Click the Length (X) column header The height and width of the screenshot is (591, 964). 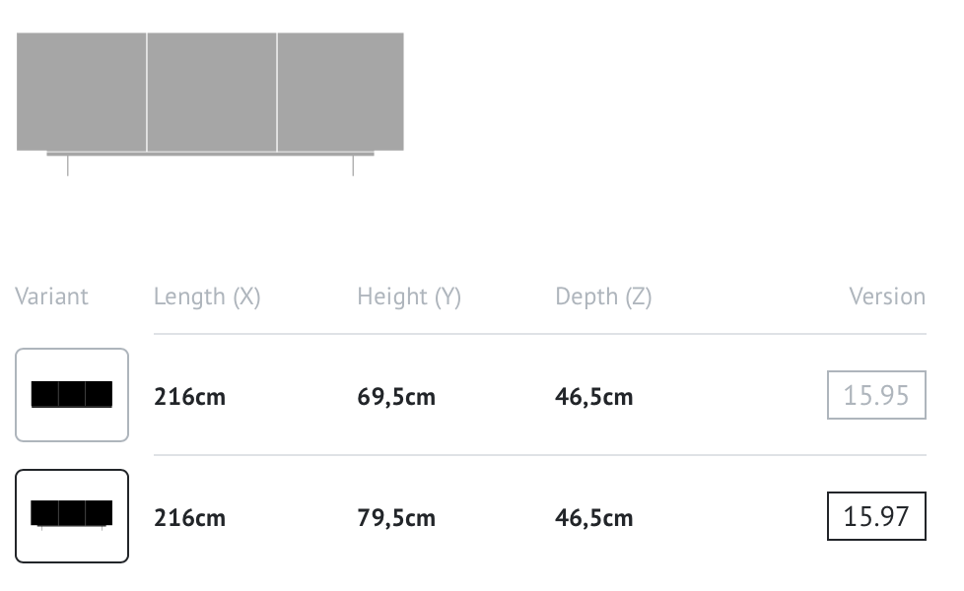[x=207, y=296]
